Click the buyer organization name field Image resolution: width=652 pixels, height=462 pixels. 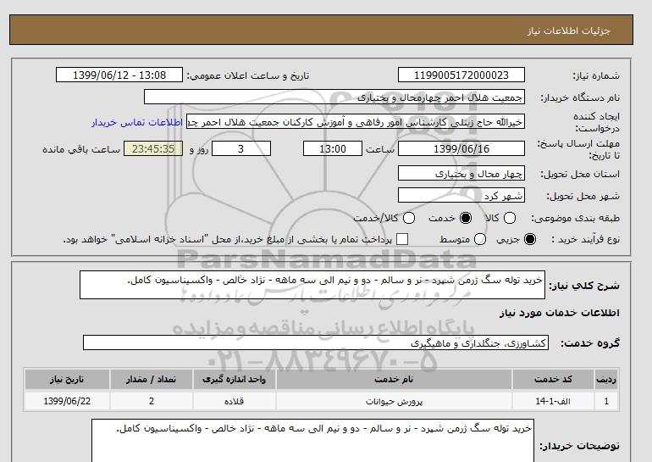tap(334, 97)
